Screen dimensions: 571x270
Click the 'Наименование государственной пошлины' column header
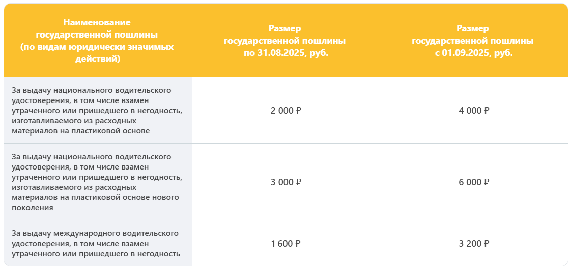[x=97, y=28]
